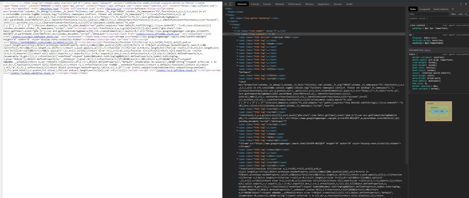
Task: Open the main.e8e3671a.chunk.js link
Action: click(32, 73)
